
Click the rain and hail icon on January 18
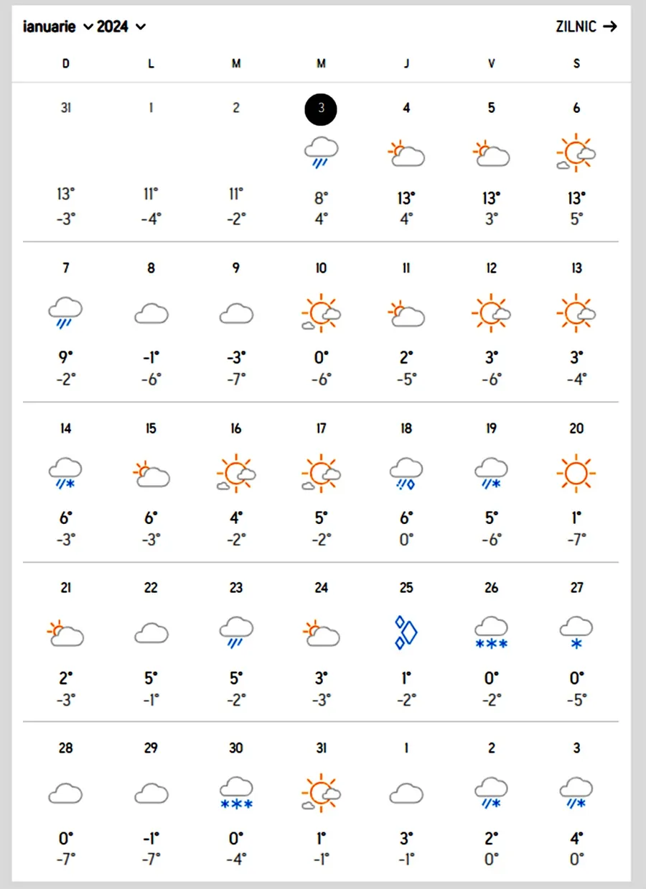[406, 474]
